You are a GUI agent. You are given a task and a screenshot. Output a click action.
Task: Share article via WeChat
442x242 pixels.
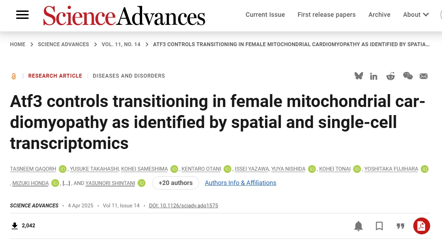tap(408, 76)
